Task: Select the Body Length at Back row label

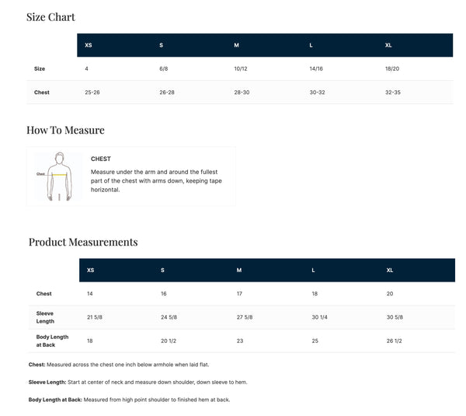Action: 52,341
